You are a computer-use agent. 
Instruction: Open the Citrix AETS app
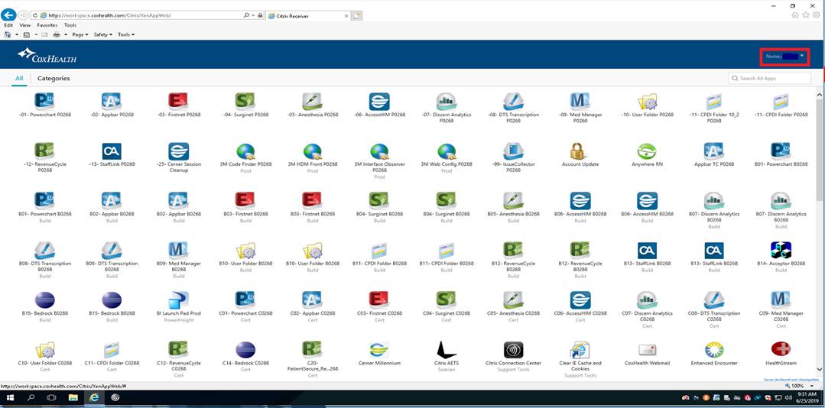click(446, 350)
